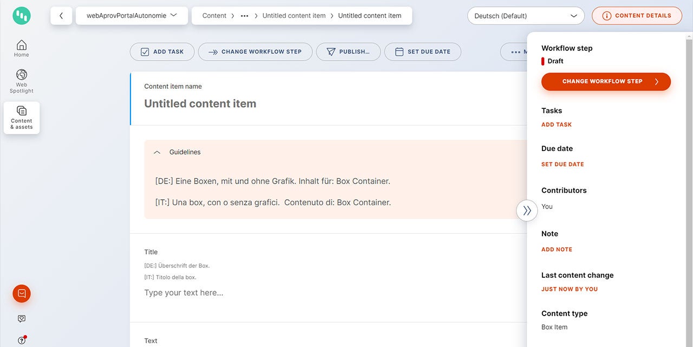Click the Set Due Date link in sidebar
693x347 pixels.
pyautogui.click(x=563, y=164)
